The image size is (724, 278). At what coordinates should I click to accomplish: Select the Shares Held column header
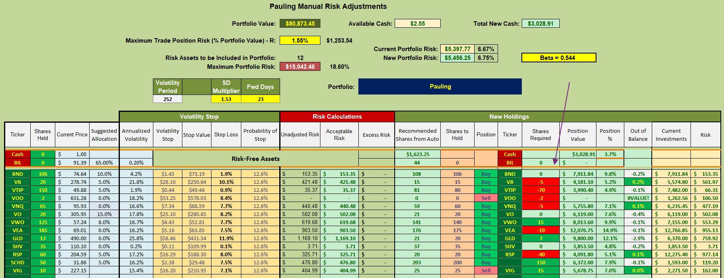43,135
